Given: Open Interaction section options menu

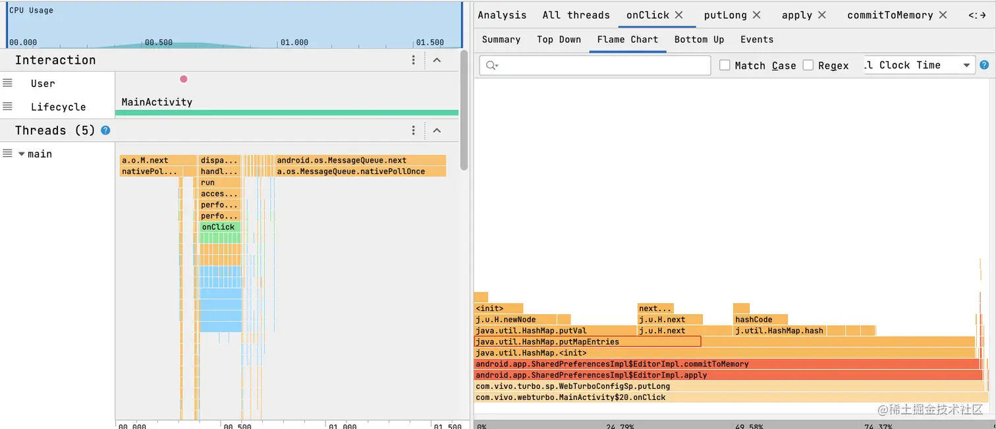Looking at the screenshot, I should tap(414, 60).
